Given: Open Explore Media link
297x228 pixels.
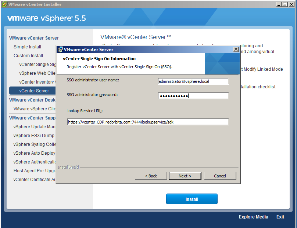Looking at the screenshot, I should coord(253,217).
